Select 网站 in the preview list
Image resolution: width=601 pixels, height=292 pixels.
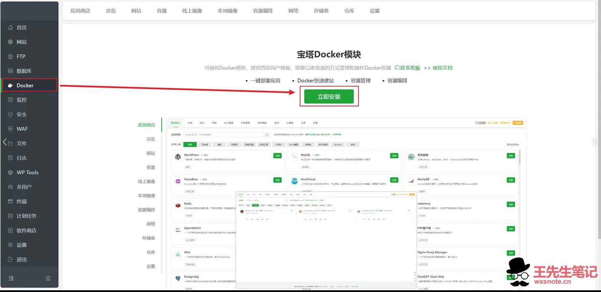(151, 153)
